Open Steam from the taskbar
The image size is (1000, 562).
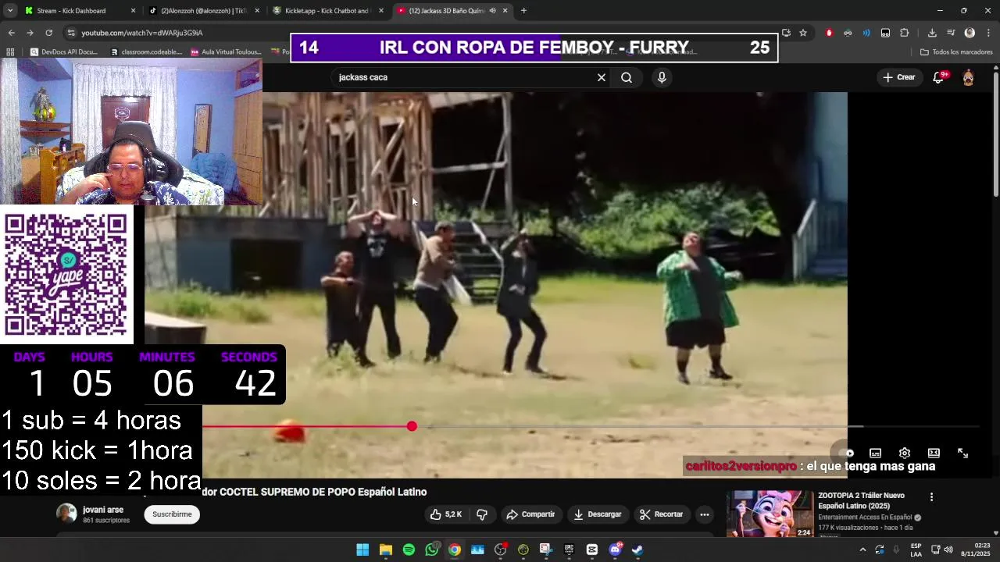(x=637, y=550)
